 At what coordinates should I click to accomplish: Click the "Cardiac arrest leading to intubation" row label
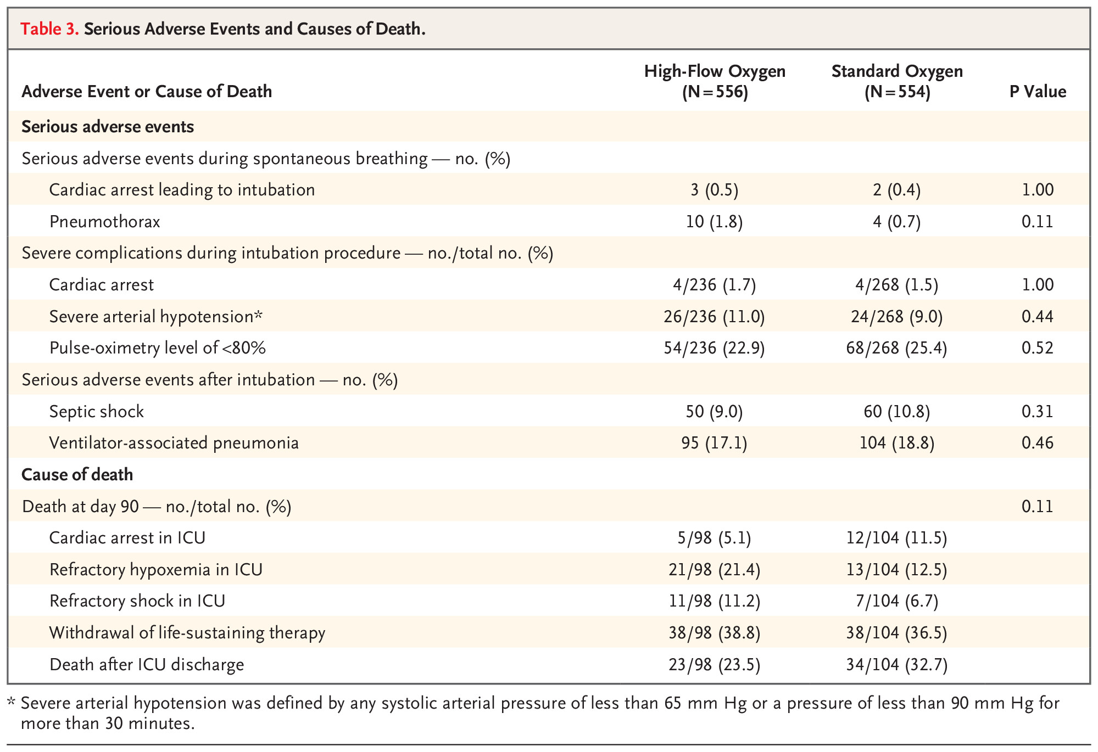pyautogui.click(x=182, y=190)
